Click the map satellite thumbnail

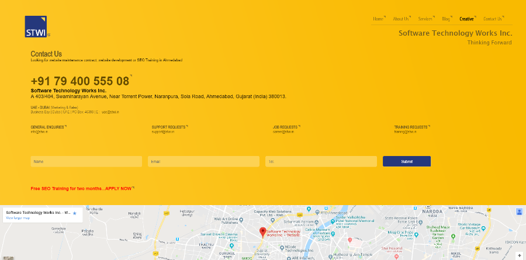point(9,258)
